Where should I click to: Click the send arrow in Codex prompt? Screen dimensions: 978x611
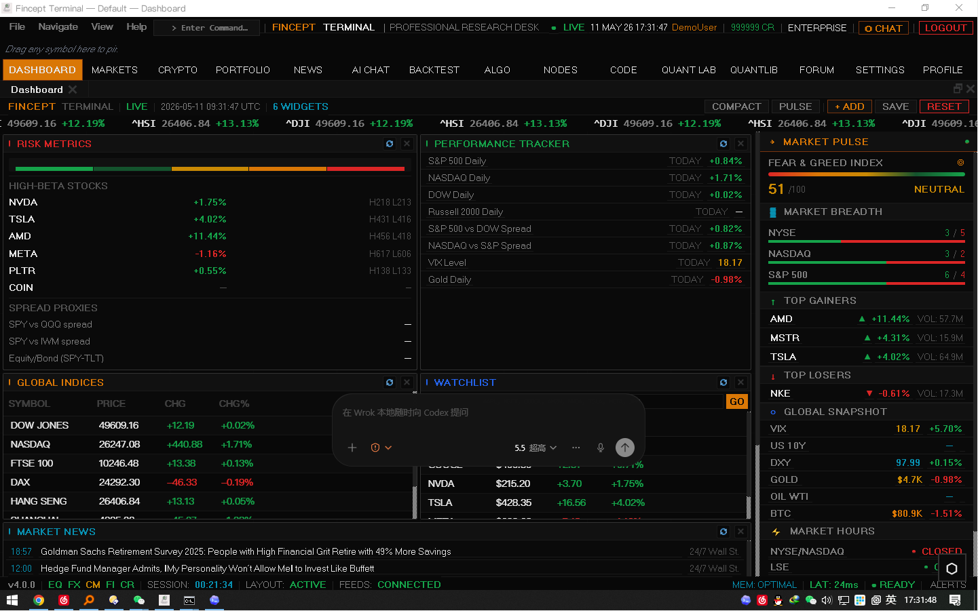click(x=625, y=447)
